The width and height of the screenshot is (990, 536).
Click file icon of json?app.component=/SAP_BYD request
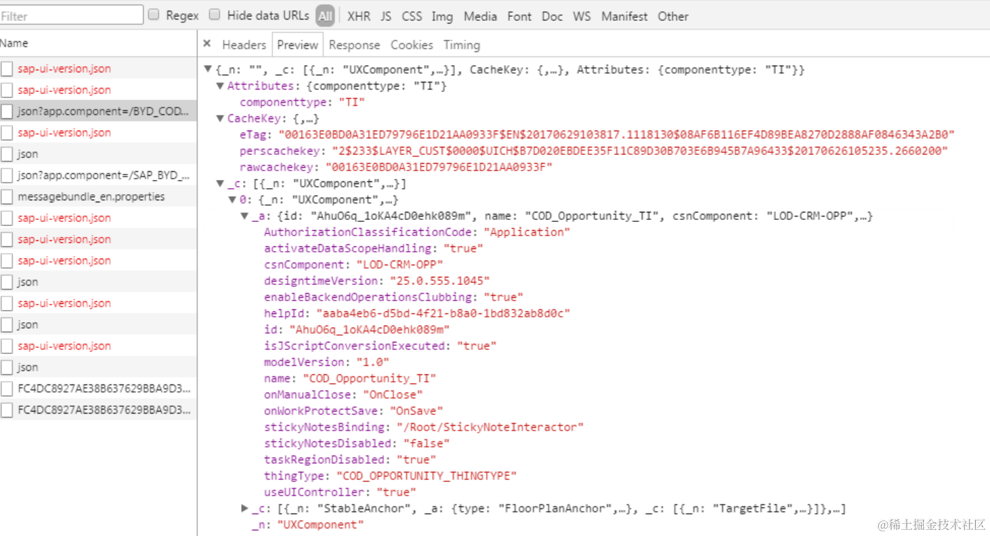7,175
